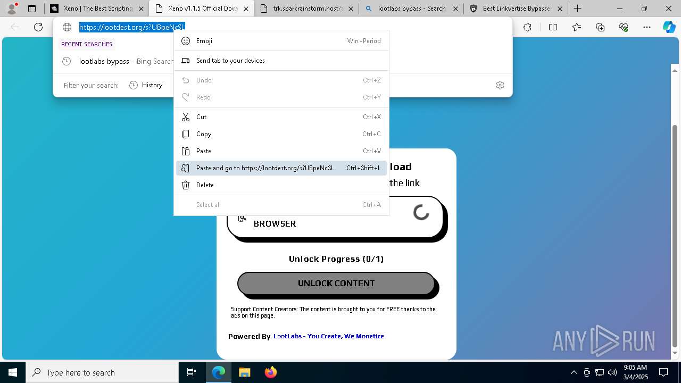This screenshot has width=681, height=383.
Task: Select Paste and go to lootdest.org
Action: (x=281, y=168)
